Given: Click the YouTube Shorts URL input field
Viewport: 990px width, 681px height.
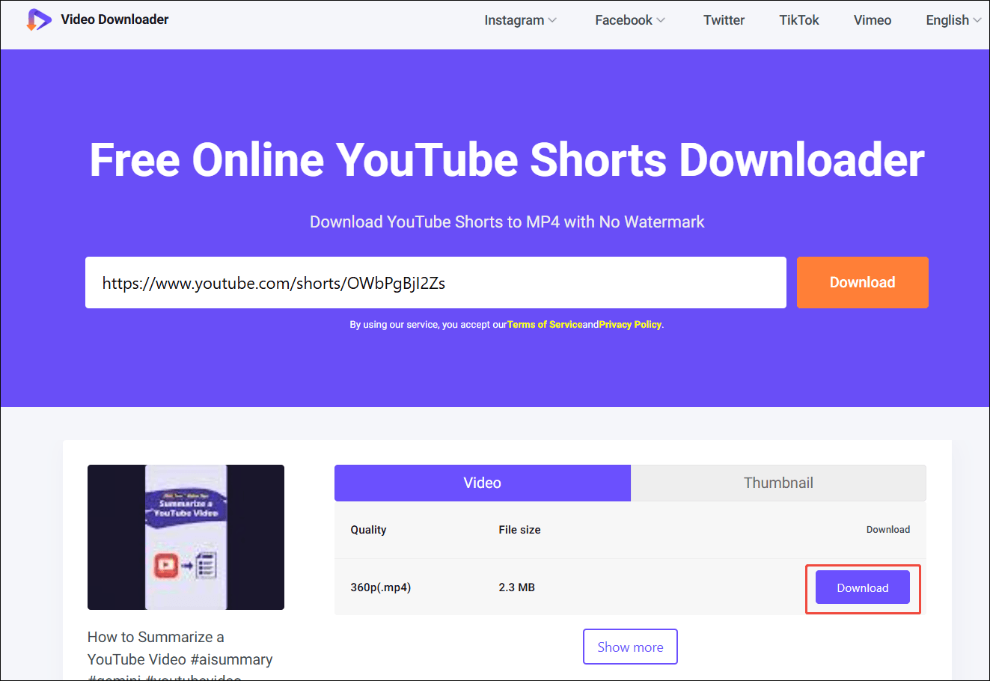Looking at the screenshot, I should (436, 283).
